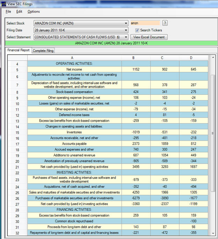Click the Accounts payable cell
The width and height of the screenshot is (218, 239).
point(74,144)
